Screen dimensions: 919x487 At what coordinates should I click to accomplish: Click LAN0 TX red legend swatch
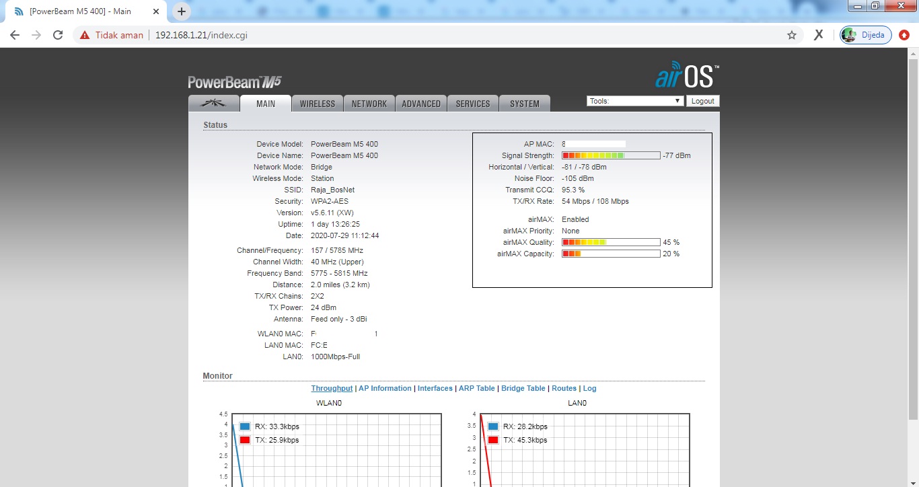pos(493,440)
